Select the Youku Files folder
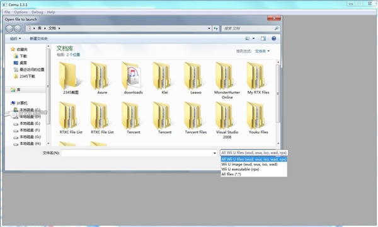This screenshot has width=378, height=227. coord(258,118)
